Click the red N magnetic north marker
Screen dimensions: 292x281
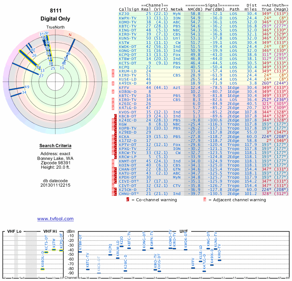[70, 35]
